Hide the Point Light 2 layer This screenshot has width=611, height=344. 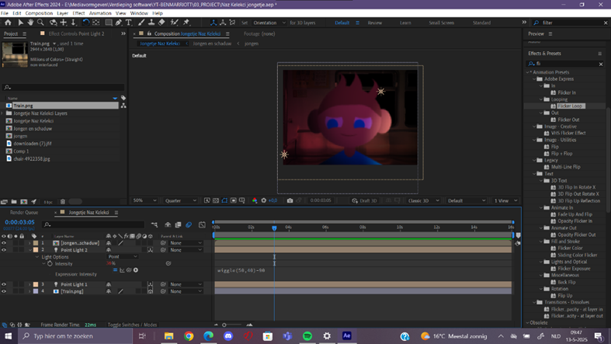(4, 250)
